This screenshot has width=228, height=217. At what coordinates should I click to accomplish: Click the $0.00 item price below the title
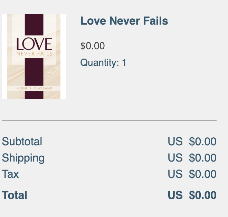point(92,46)
